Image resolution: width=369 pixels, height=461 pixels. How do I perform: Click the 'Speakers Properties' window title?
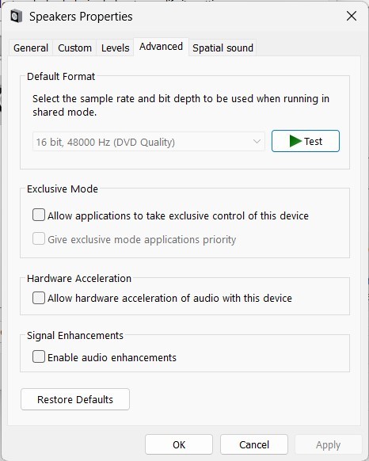click(x=81, y=17)
